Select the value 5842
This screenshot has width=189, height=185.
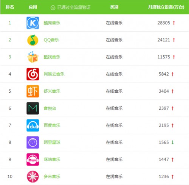164,74
